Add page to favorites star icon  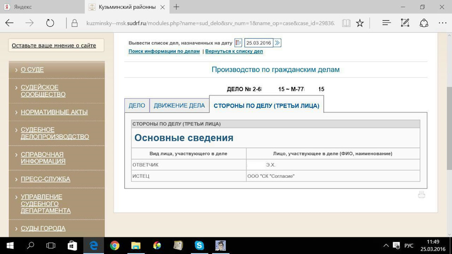coord(360,23)
